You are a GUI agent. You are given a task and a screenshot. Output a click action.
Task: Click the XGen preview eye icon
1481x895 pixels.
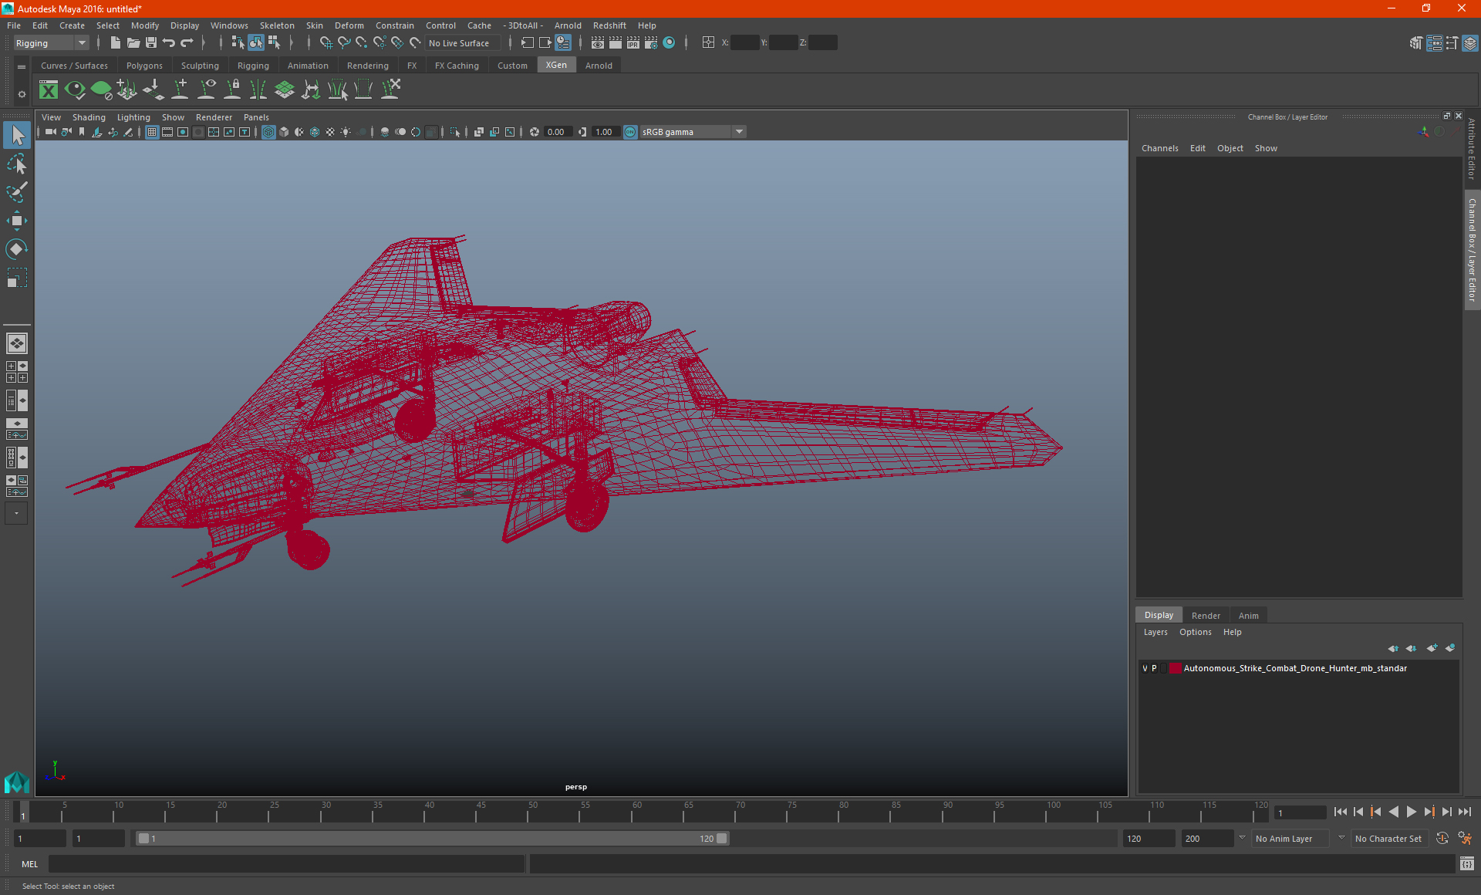75,89
